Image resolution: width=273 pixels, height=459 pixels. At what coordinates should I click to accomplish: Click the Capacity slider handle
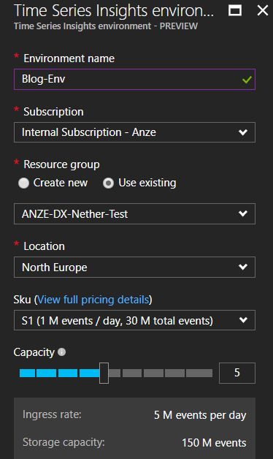pos(104,373)
